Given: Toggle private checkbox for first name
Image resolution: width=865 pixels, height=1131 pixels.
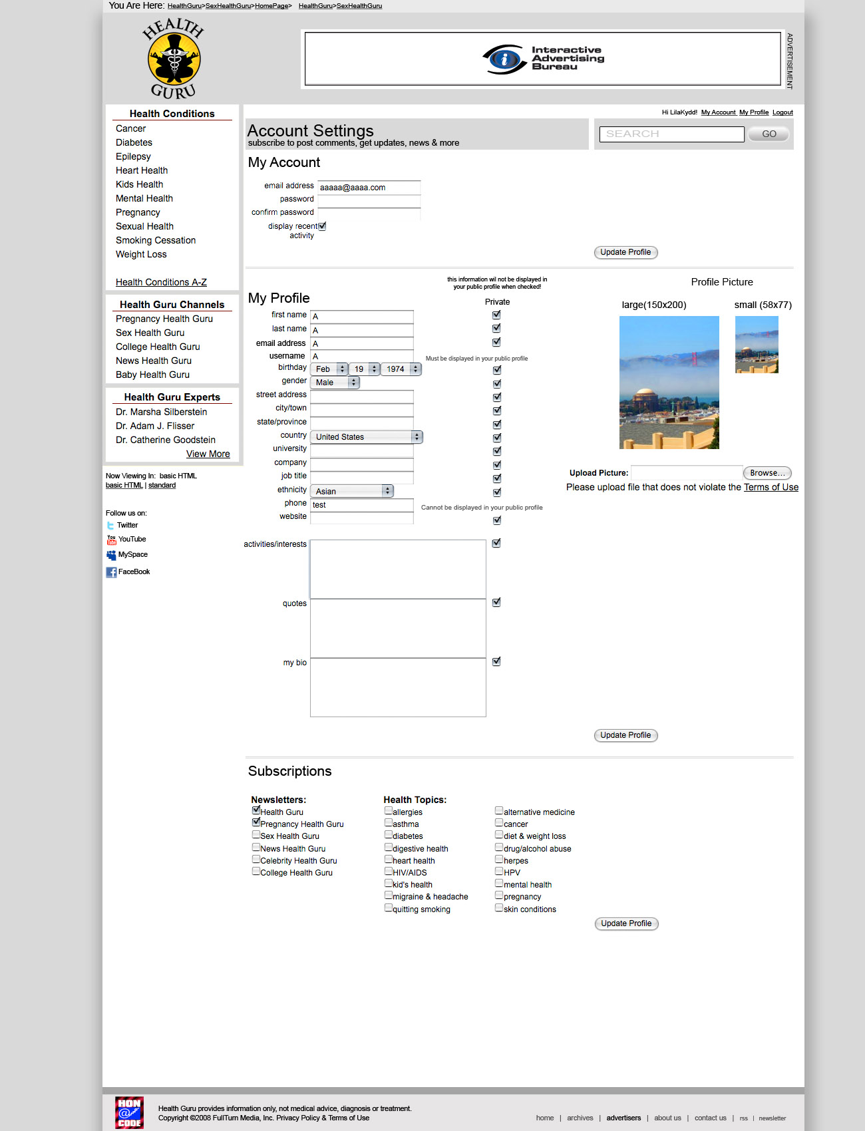Looking at the screenshot, I should click(496, 315).
